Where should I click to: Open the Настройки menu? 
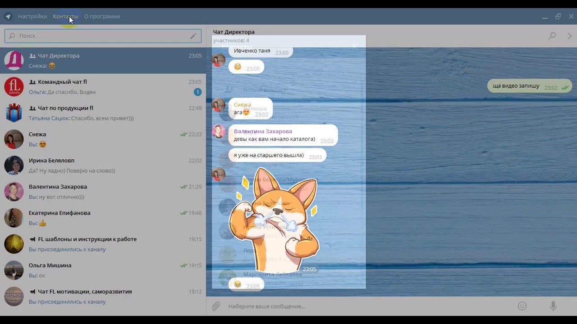[x=32, y=16]
